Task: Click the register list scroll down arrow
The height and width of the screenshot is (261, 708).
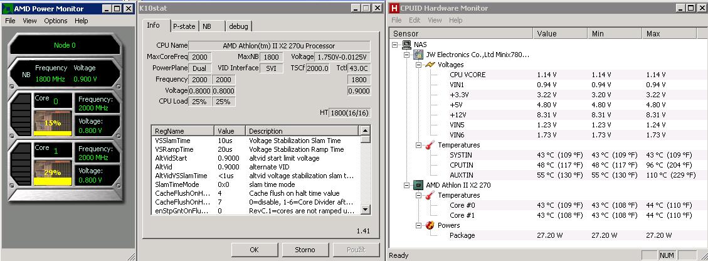Action: [x=366, y=210]
